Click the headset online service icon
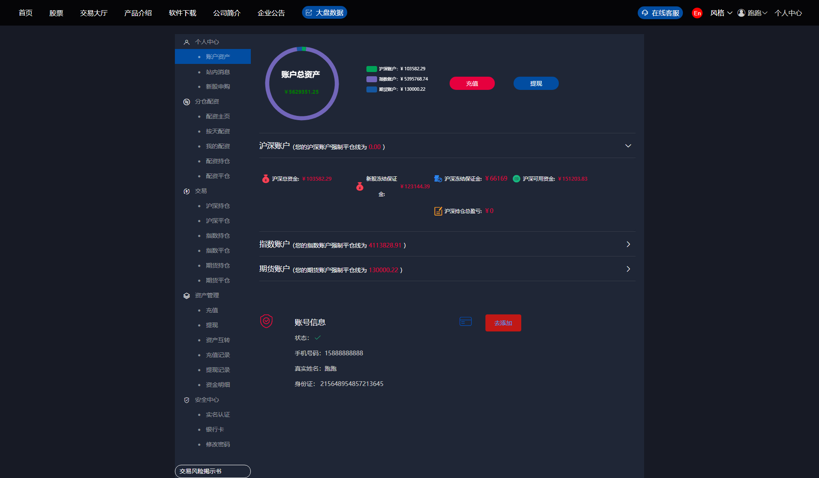Image resolution: width=819 pixels, height=478 pixels. (x=645, y=13)
